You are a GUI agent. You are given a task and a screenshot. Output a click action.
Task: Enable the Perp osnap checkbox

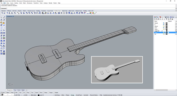26,93
